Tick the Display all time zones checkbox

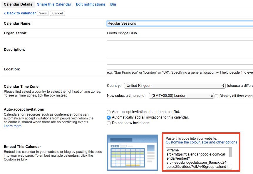coord(216,96)
